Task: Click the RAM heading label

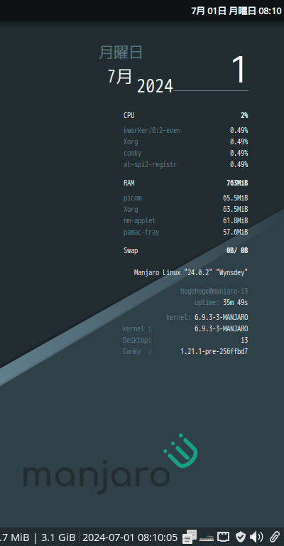Action: [129, 183]
